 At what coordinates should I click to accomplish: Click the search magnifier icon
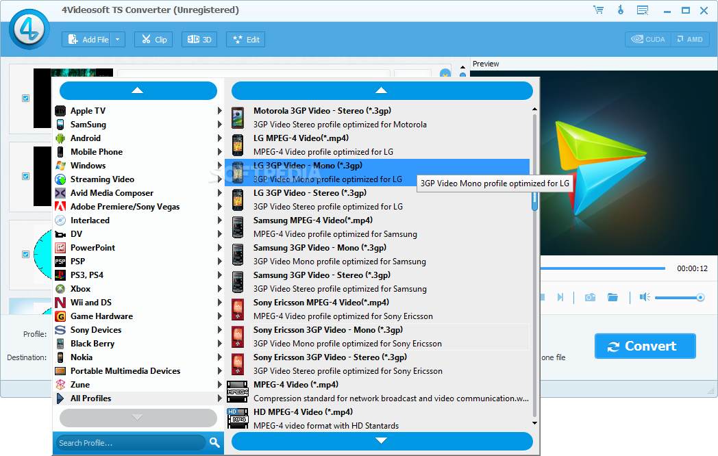214,442
